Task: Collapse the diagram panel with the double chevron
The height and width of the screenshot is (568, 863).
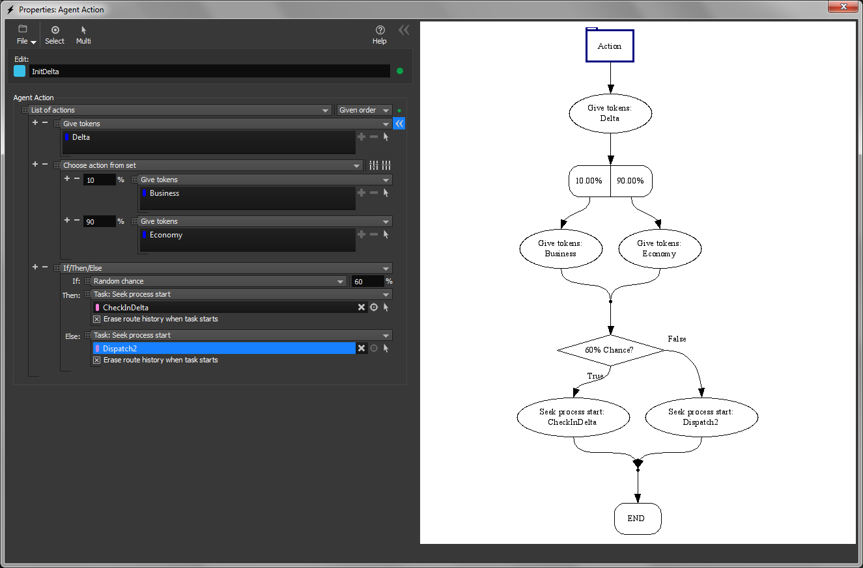Action: click(x=404, y=30)
